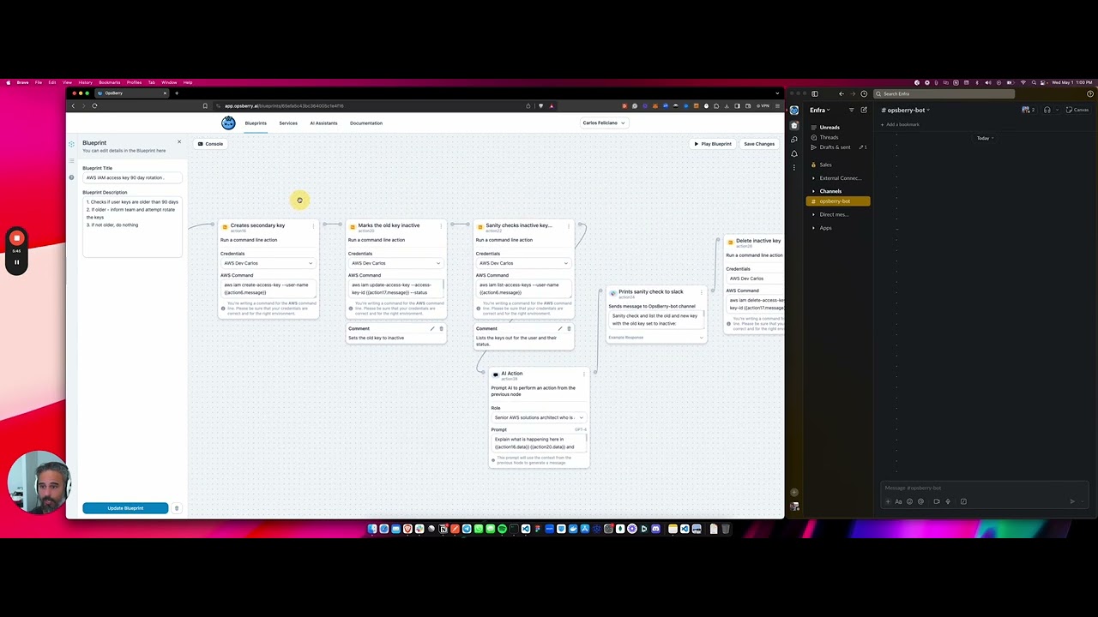
Task: Start a huddle in opsberry-bot channel
Action: click(x=1047, y=110)
